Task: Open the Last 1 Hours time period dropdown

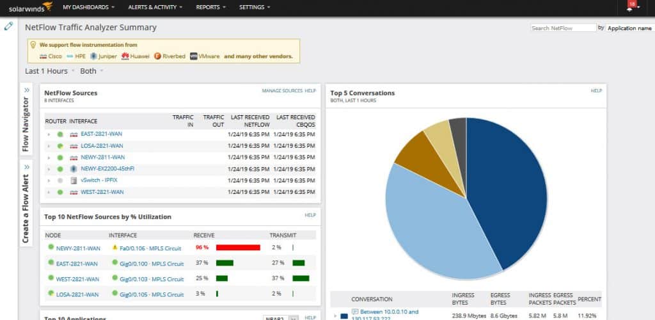Action: tap(50, 71)
